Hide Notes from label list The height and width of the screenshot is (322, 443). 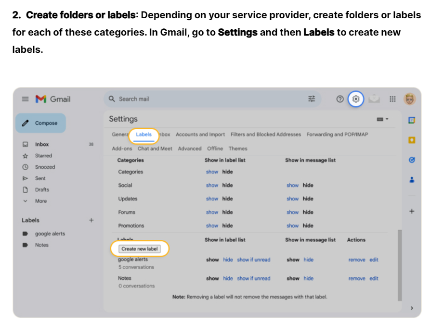click(228, 278)
